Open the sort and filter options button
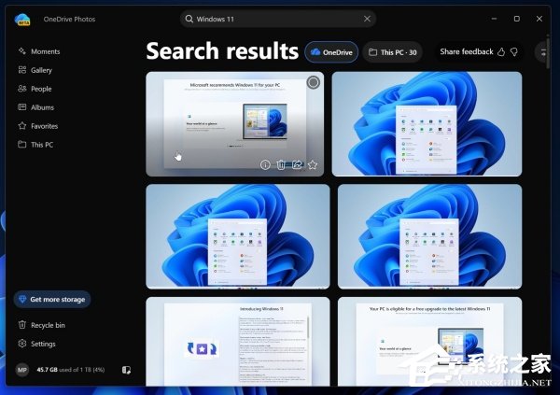 pos(542,52)
